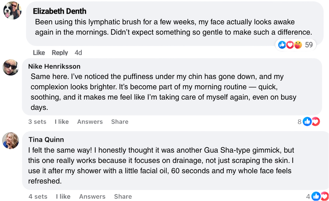Reply to Elizabeth Denth's comment
The height and width of the screenshot is (201, 329).
(60, 53)
